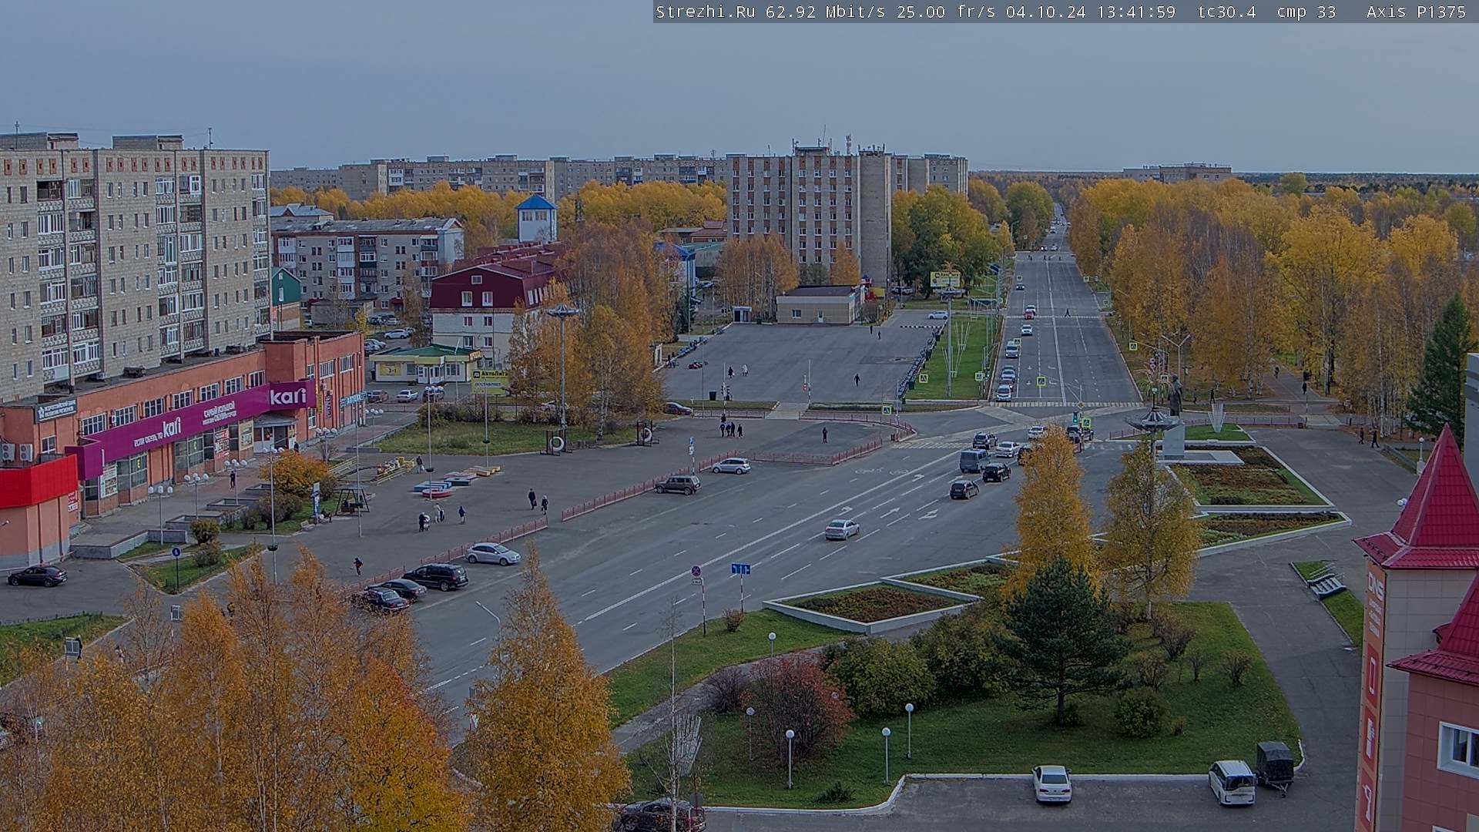Click the timestamp 13:41:59
1479x832 pixels.
1135,12
